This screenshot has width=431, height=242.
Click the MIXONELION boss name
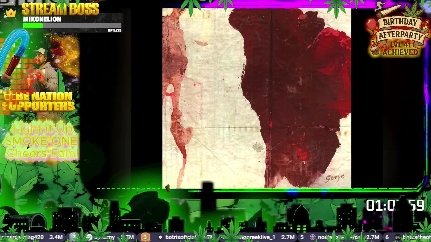(42, 19)
